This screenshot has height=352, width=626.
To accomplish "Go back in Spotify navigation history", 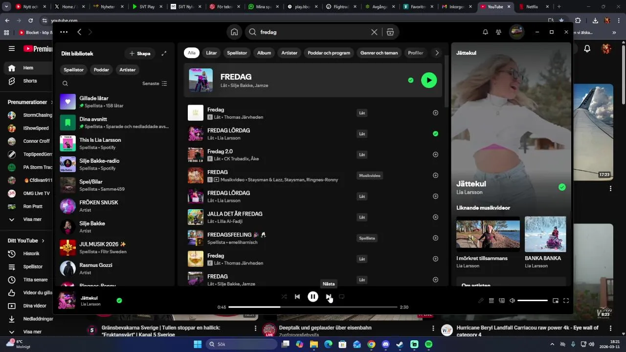I will point(79,32).
